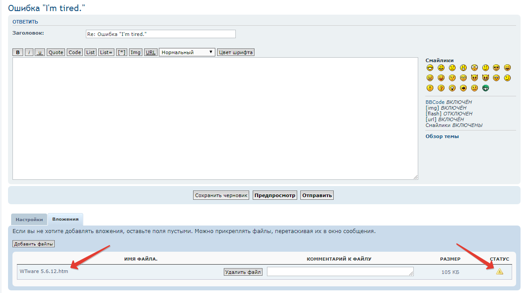
Task: Click "Удалить файл" to remove attachment
Action: (x=243, y=272)
